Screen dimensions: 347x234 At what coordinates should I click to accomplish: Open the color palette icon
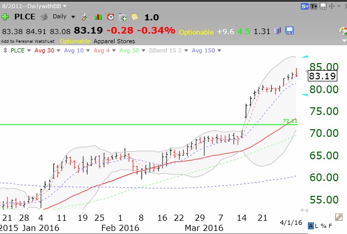coord(343,31)
